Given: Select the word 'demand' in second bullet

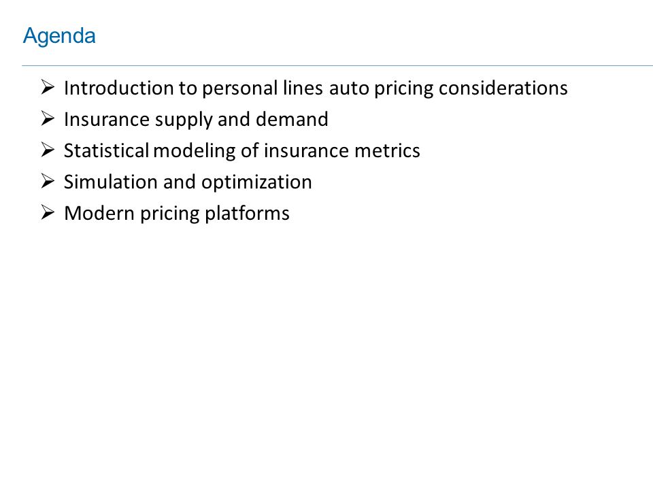Looking at the screenshot, I should pyautogui.click(x=292, y=119).
